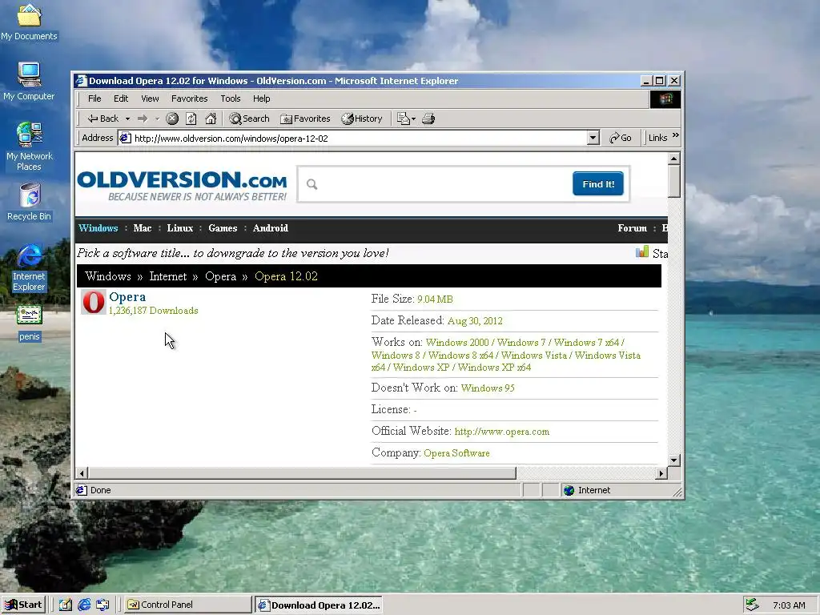The width and height of the screenshot is (820, 615).
Task: Open the http://www.opera.com official website link
Action: [502, 432]
